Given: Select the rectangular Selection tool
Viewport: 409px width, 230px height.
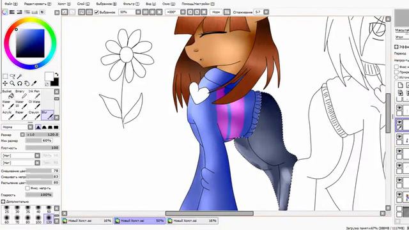Looking at the screenshot, I should 5,77.
